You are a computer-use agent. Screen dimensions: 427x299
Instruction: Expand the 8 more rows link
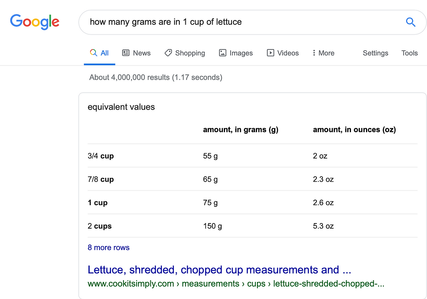[x=108, y=247]
